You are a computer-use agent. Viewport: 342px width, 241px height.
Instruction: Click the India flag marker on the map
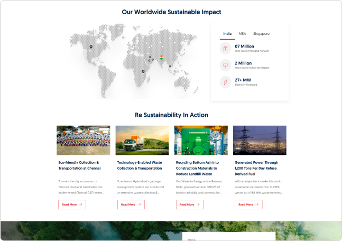pyautogui.click(x=161, y=58)
